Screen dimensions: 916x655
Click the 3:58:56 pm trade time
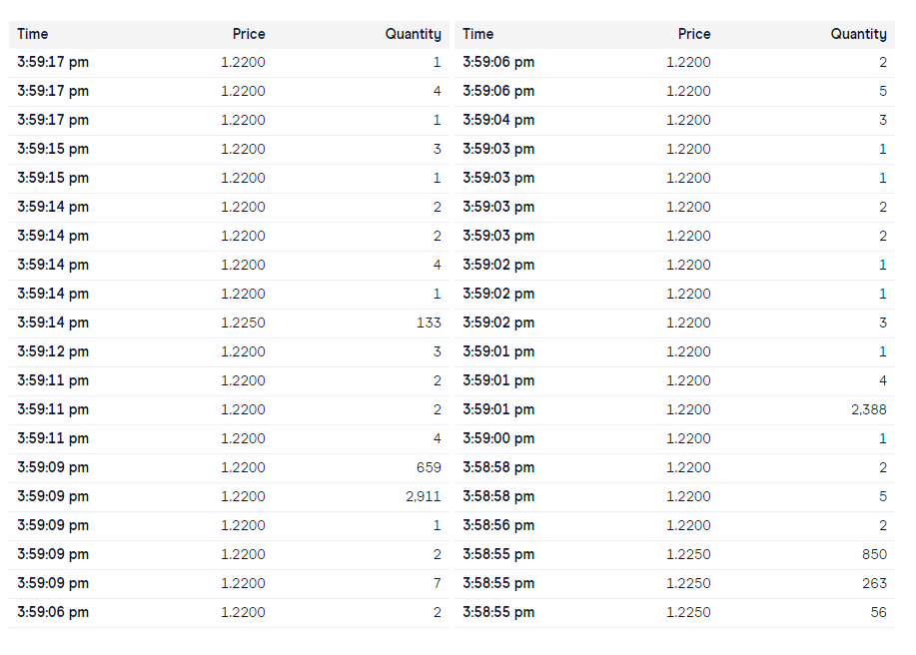pos(498,526)
